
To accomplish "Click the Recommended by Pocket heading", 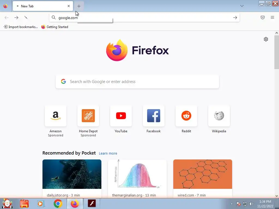I will 69,153.
